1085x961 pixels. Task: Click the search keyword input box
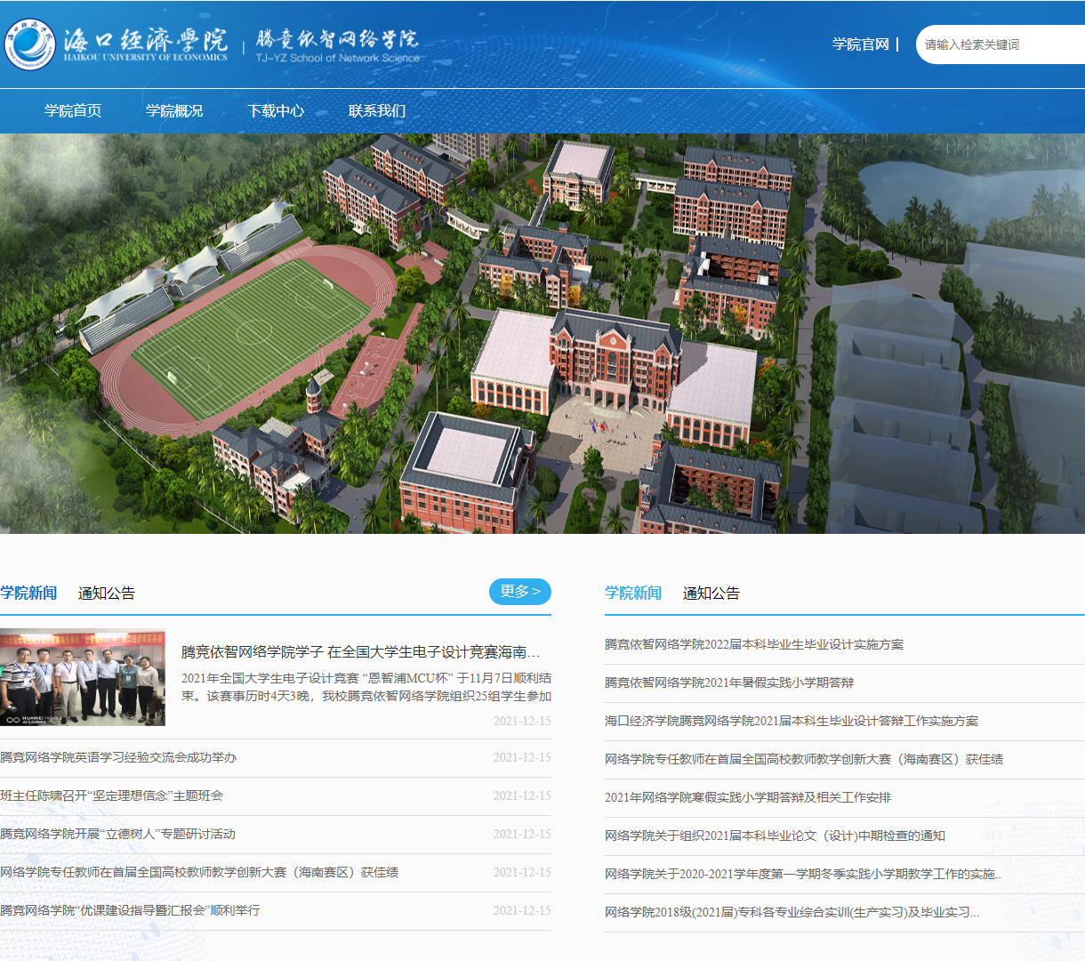pos(1005,44)
